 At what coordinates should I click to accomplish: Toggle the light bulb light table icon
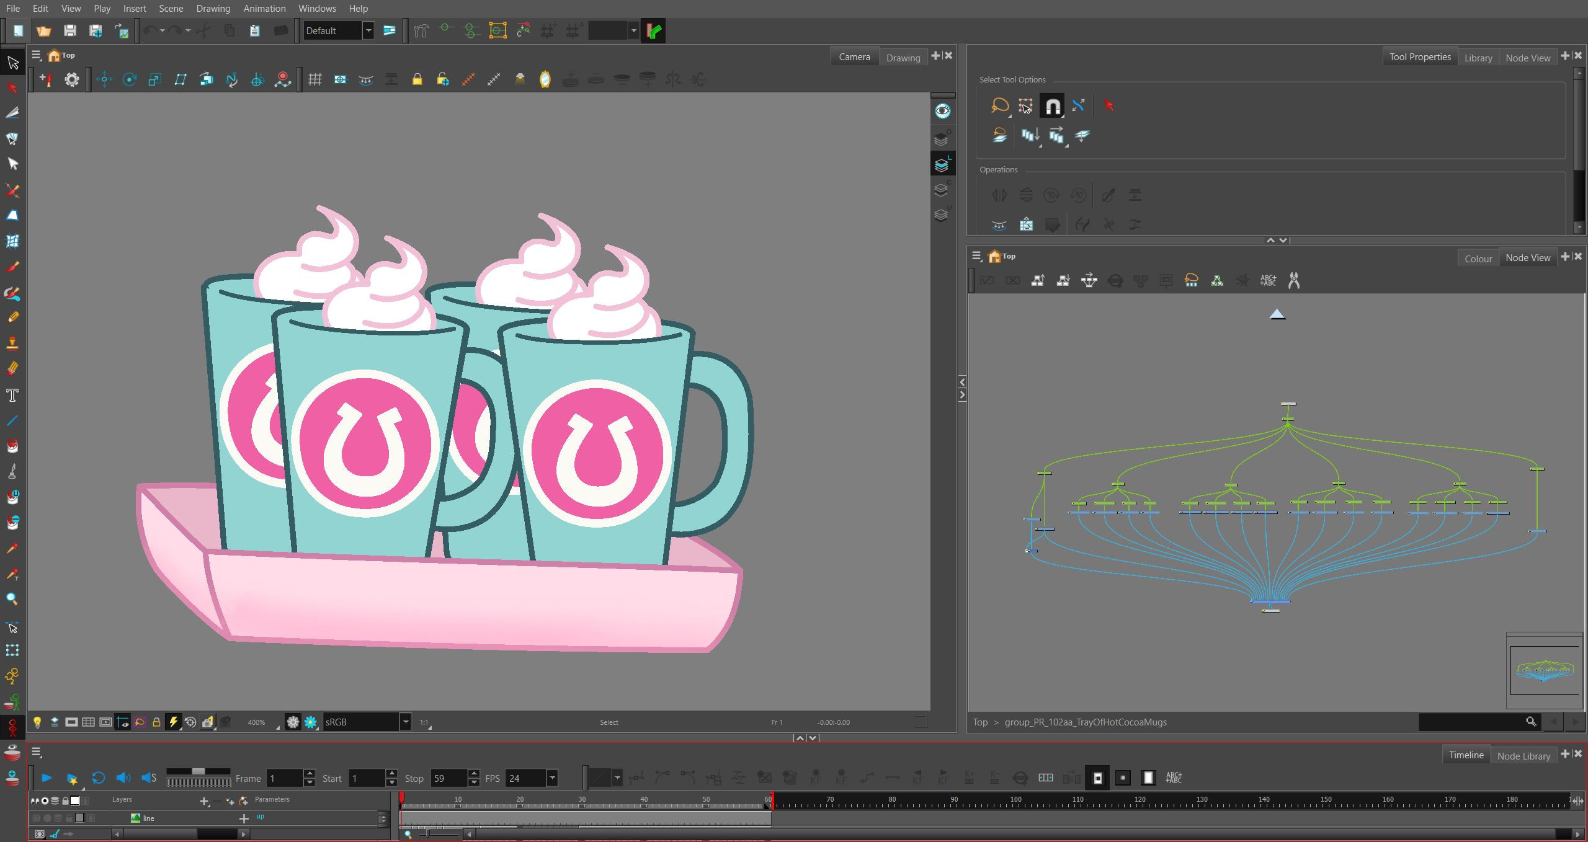click(37, 722)
